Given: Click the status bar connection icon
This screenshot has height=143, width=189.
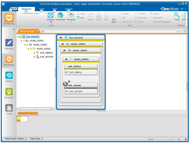Looking at the screenshot, I should click(179, 139).
